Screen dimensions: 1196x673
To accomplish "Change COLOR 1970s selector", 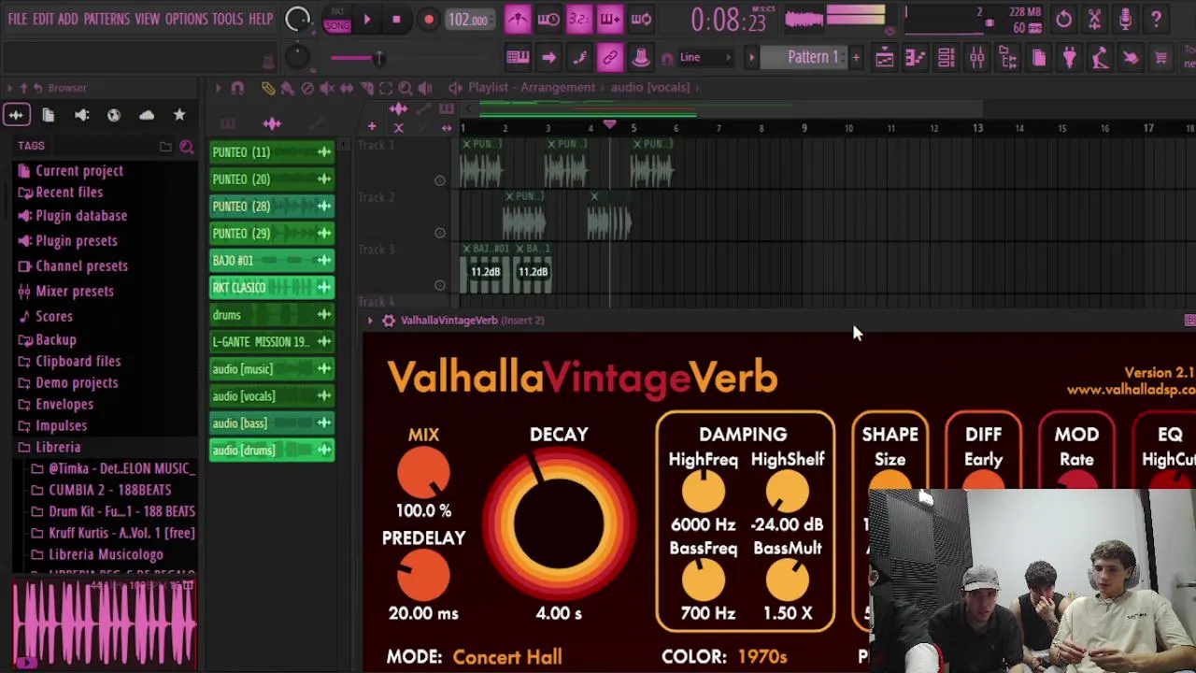I will tap(762, 657).
